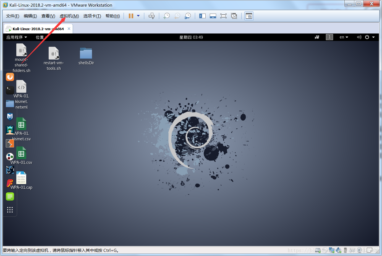Open the 虚拟机(M) menu

[x=69, y=16]
